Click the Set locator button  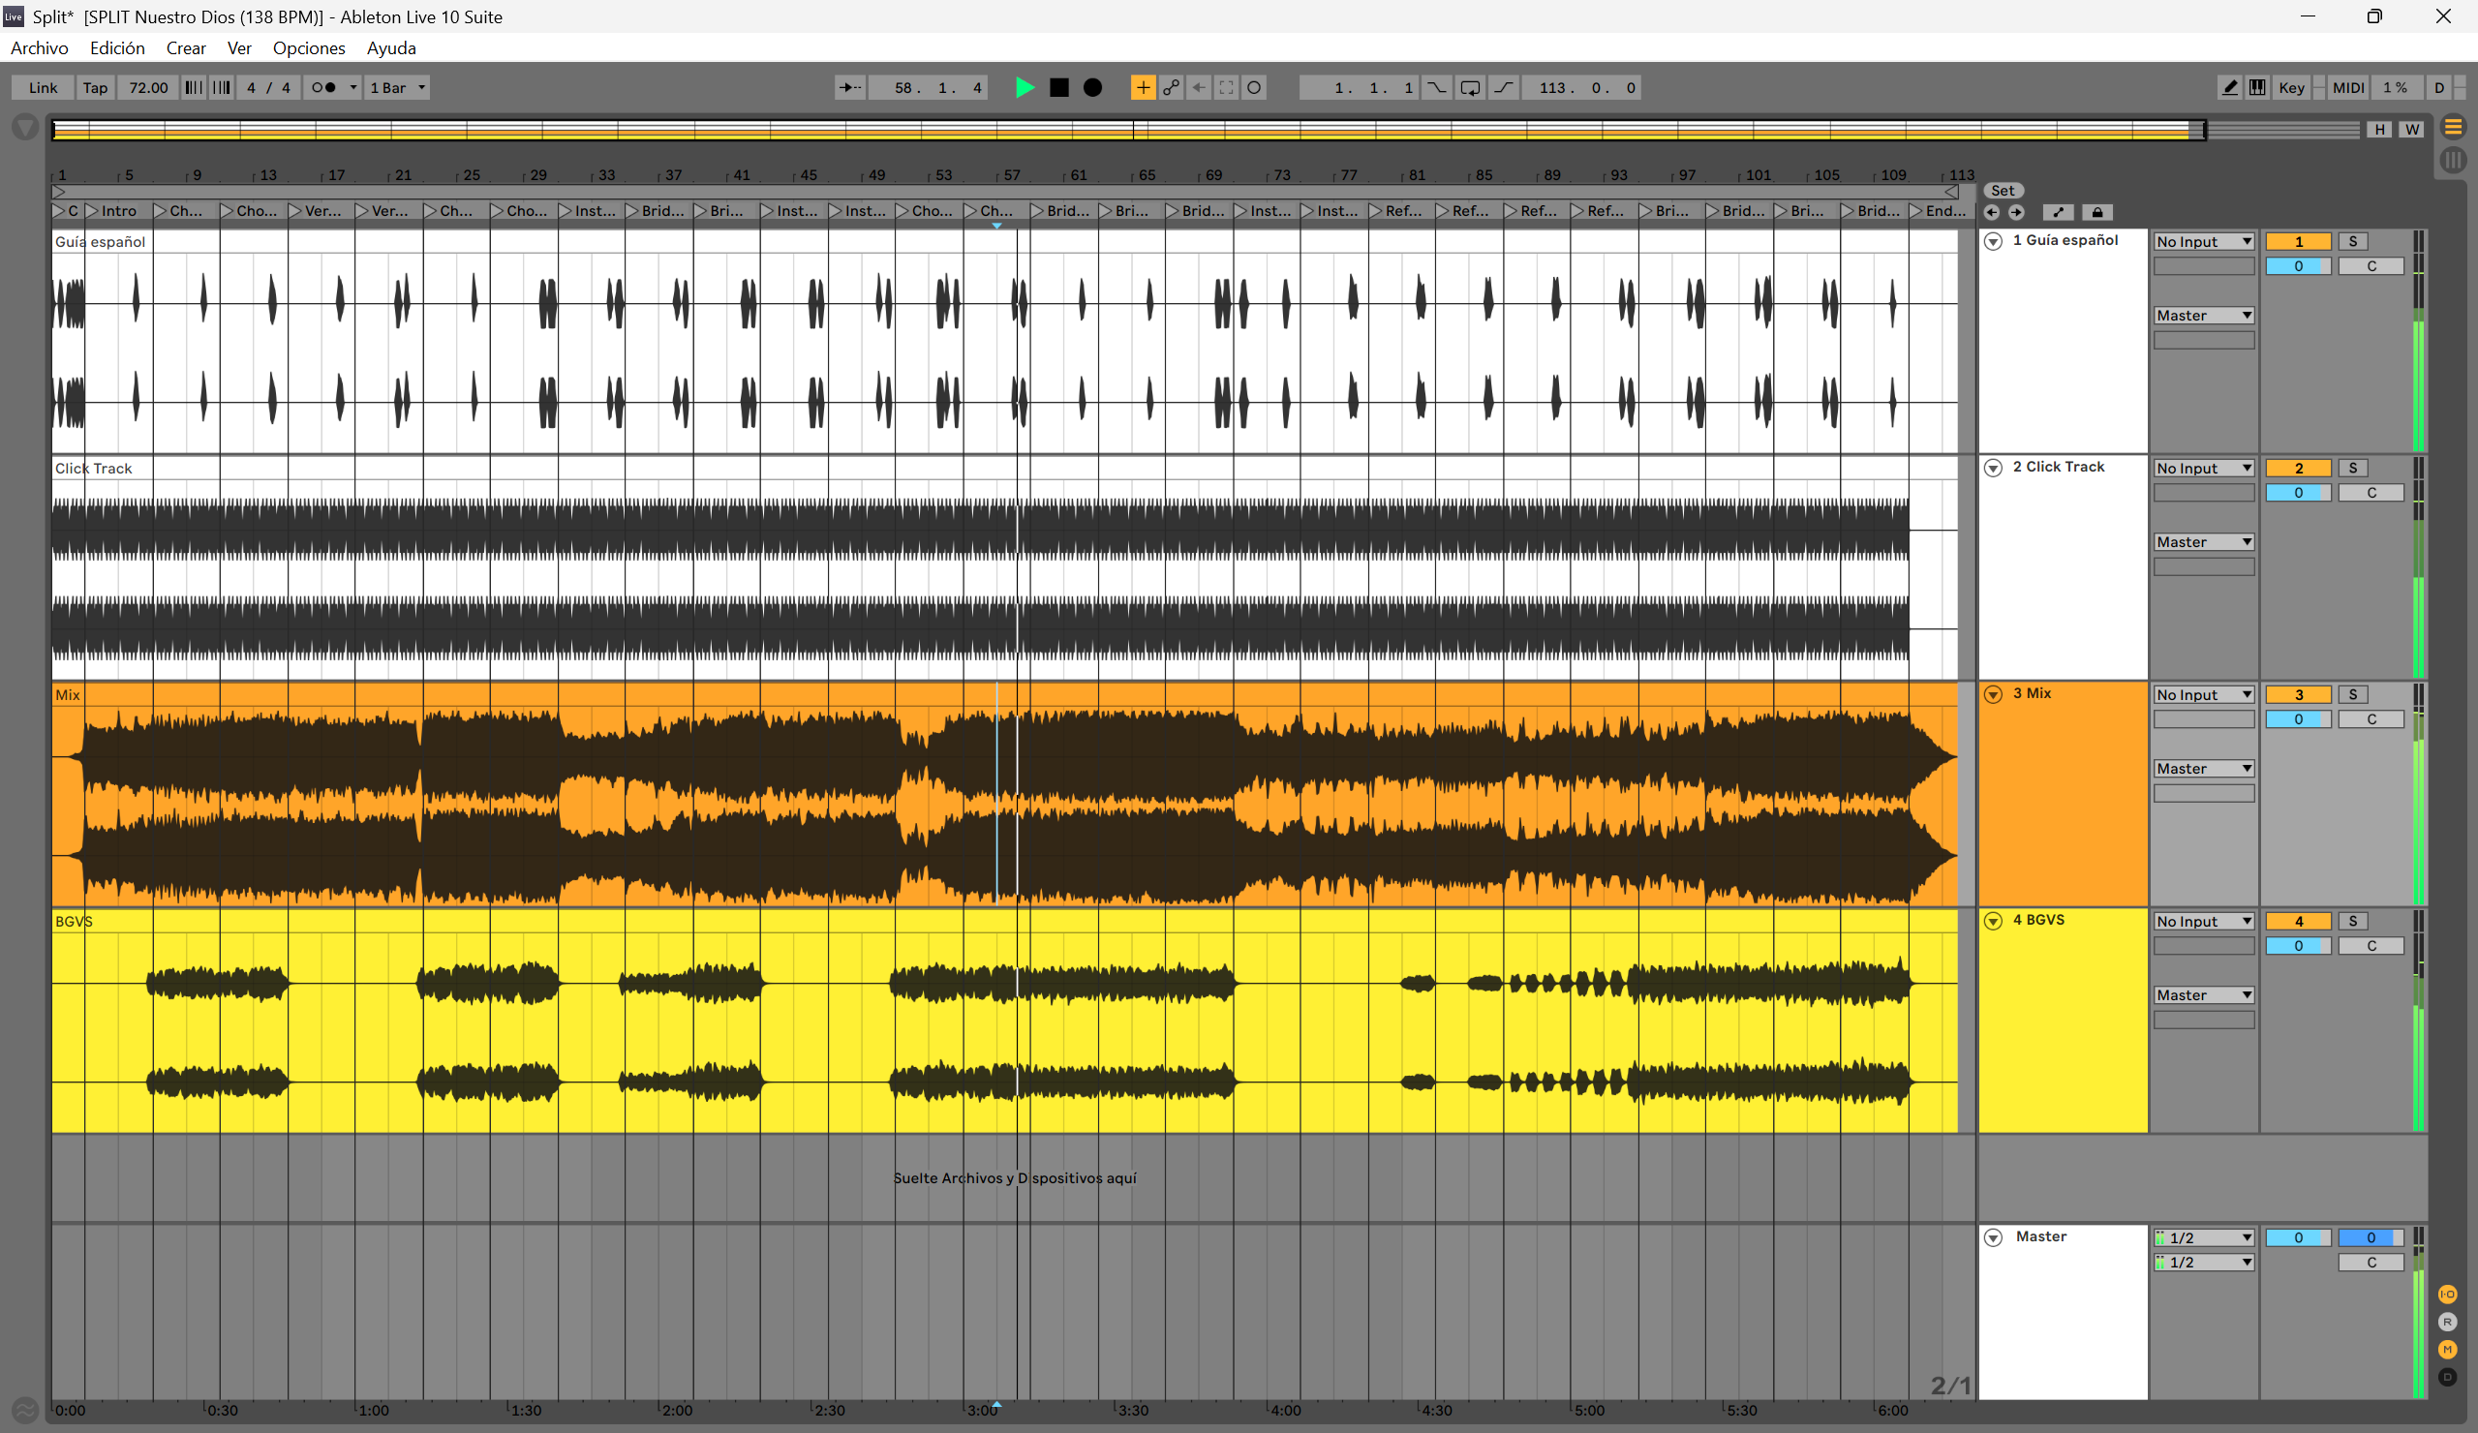pyautogui.click(x=2003, y=191)
